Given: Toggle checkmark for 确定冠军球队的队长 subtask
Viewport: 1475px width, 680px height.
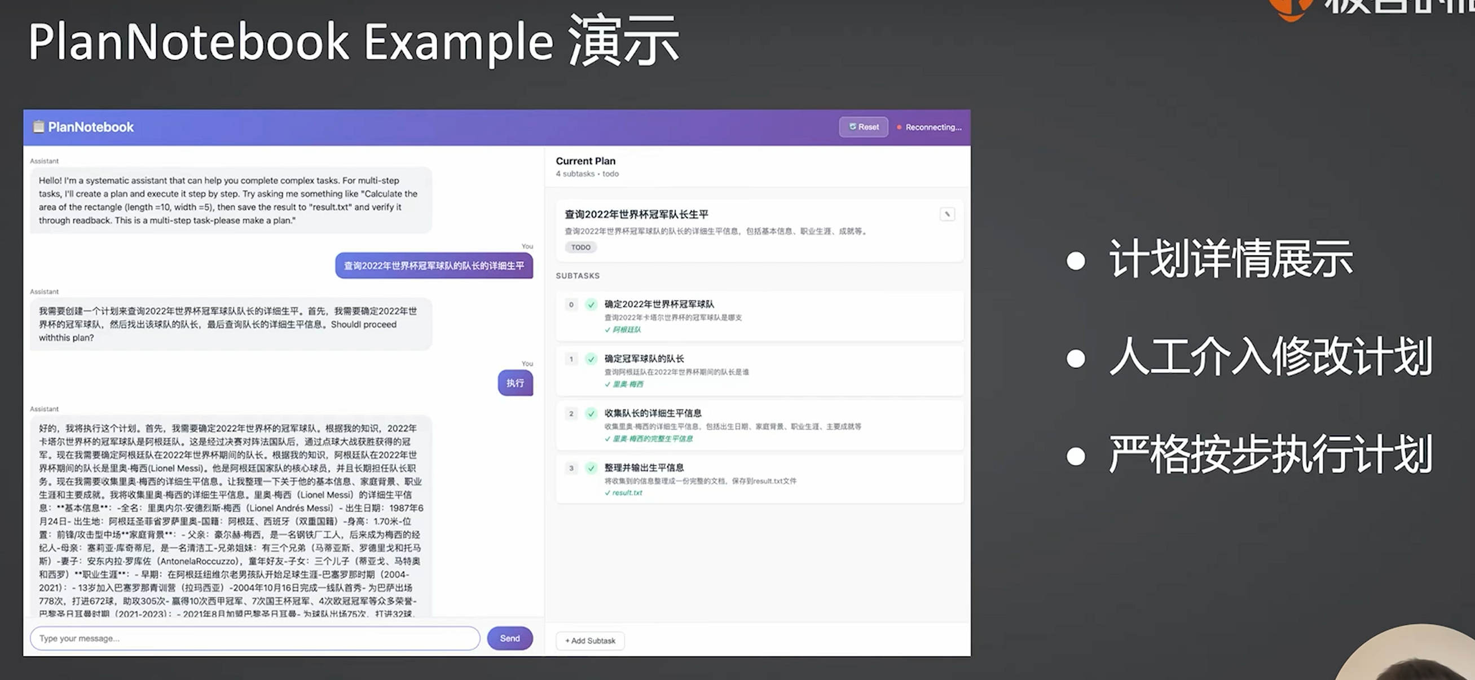Looking at the screenshot, I should click(x=591, y=359).
